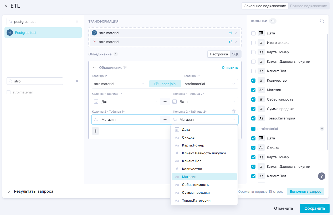Close the ETL window
The height and width of the screenshot is (215, 333).
[x=6, y=6]
